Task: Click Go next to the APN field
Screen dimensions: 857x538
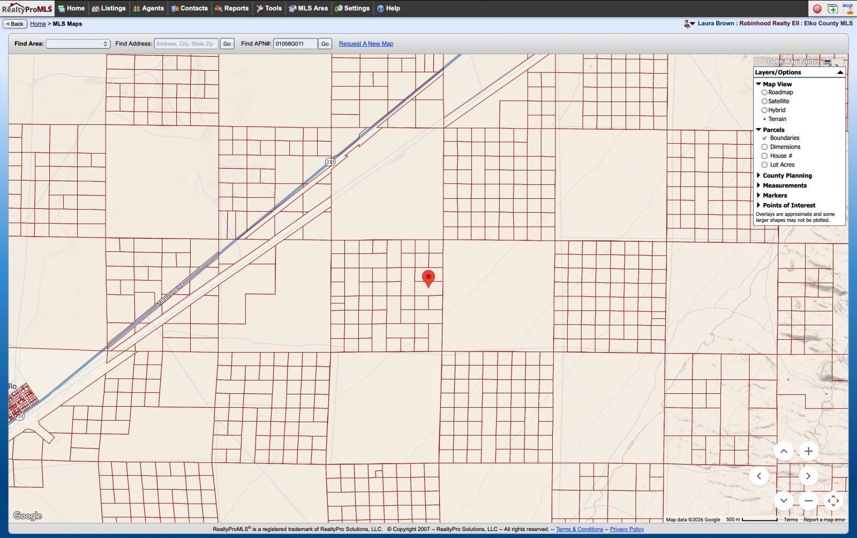Action: [325, 43]
